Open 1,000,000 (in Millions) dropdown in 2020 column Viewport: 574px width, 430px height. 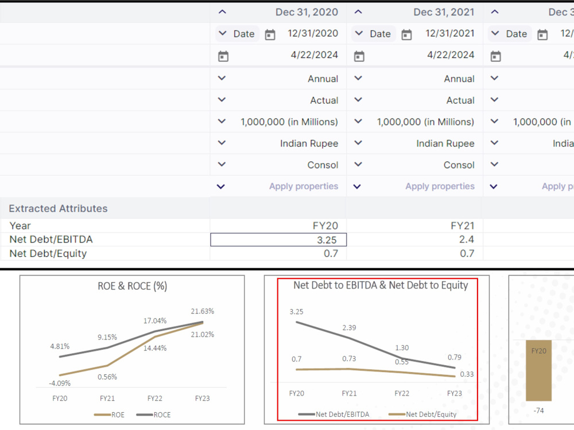pyautogui.click(x=222, y=122)
